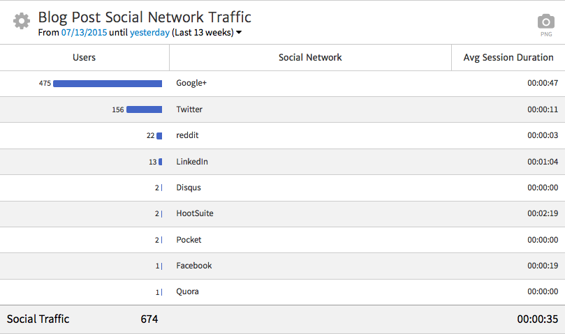Select the Quora row label
The image size is (565, 334).
(187, 291)
